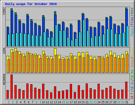The width and height of the screenshot is (135, 105).
Task: Select day 10 on the date axis
Action: pos(44,102)
